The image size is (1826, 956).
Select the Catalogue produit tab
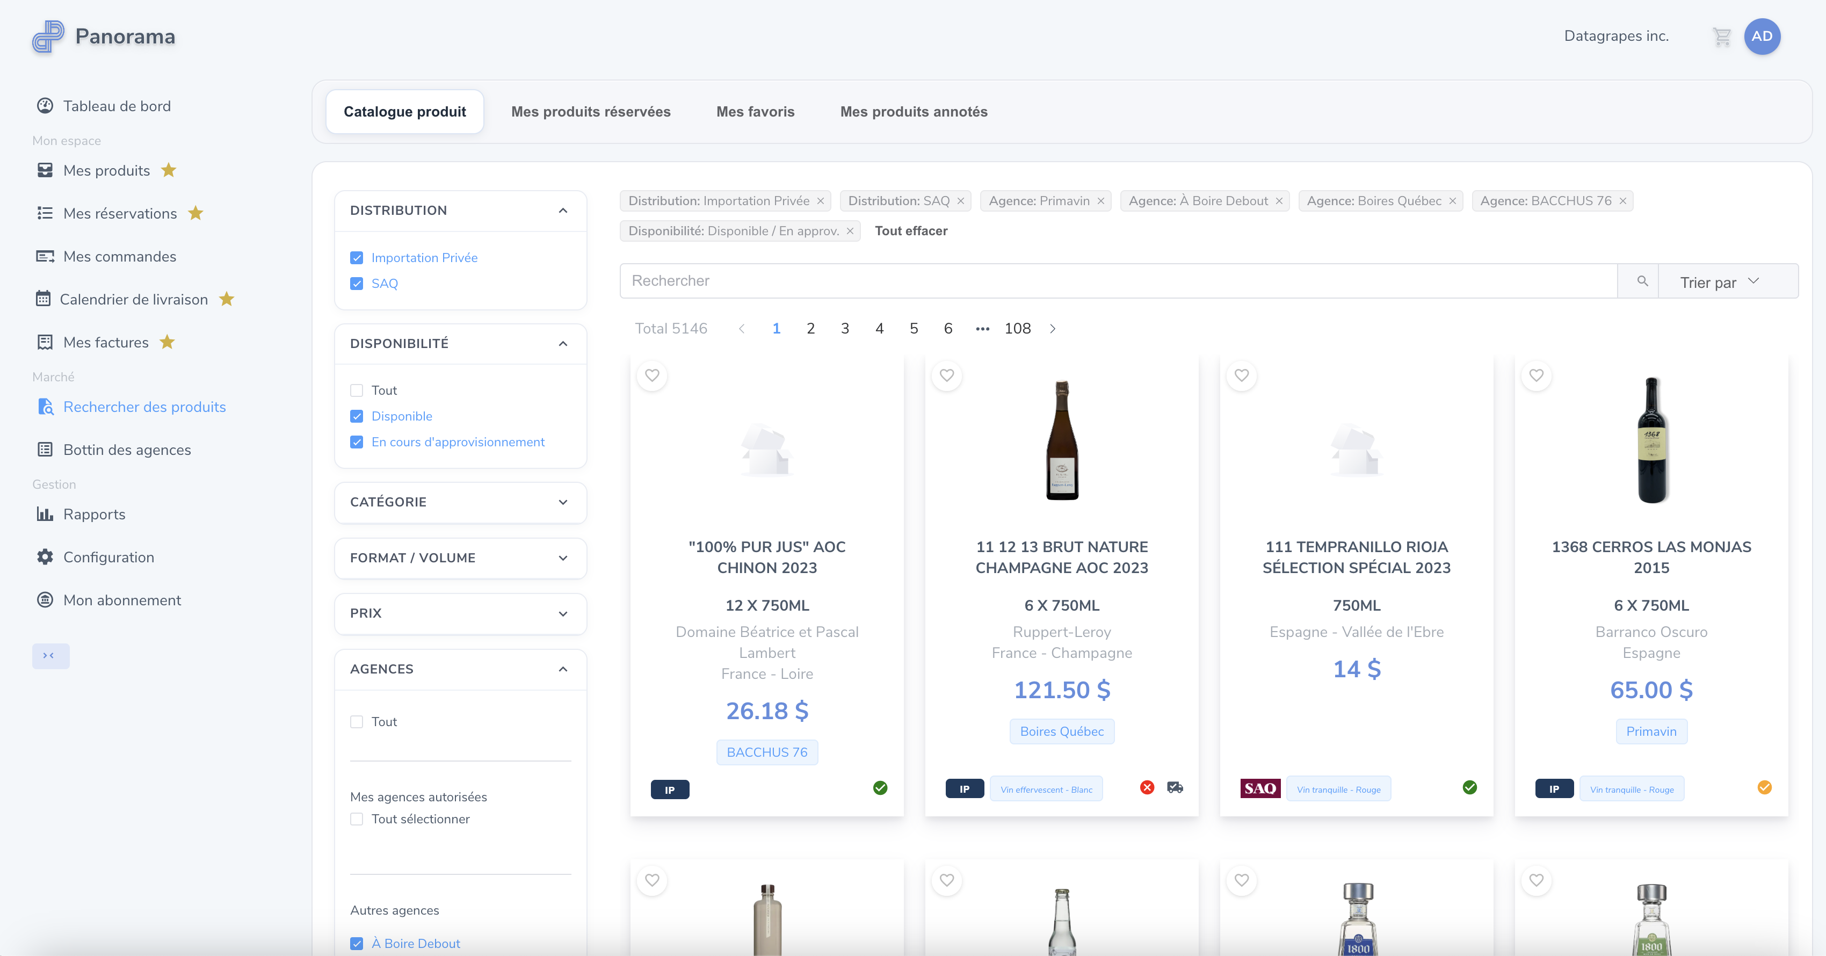click(x=405, y=112)
